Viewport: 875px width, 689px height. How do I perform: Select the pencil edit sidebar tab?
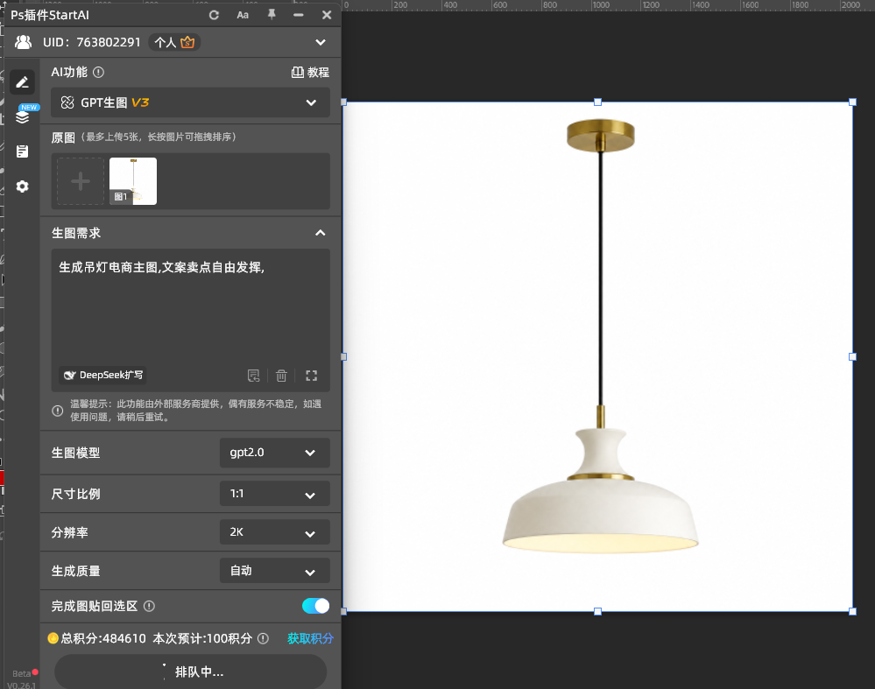tap(22, 82)
